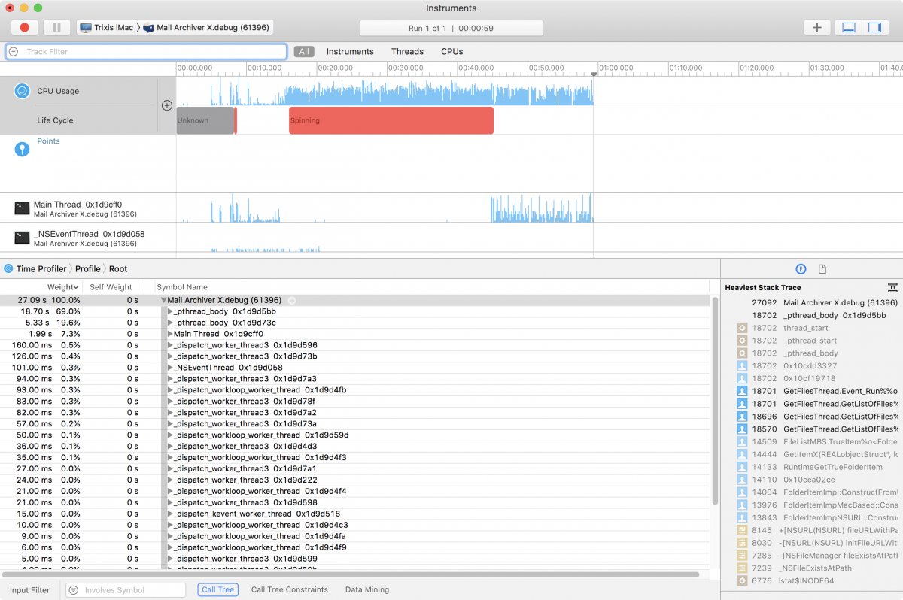Click the gear icon beside thread_start
This screenshot has width=903, height=600.
742,328
